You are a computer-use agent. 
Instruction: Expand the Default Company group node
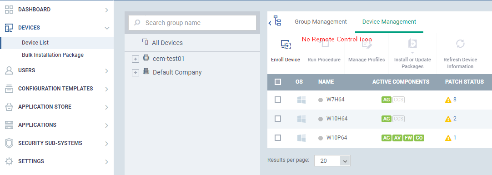point(135,73)
